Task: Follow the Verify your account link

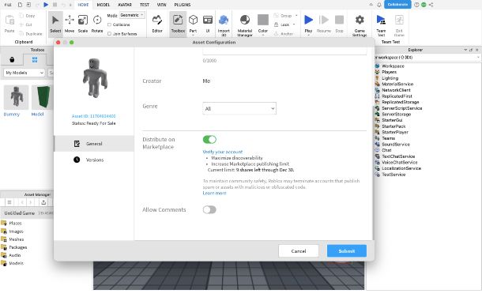Action: [x=223, y=152]
